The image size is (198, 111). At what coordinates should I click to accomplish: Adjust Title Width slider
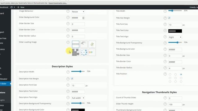pyautogui.click(x=175, y=11)
